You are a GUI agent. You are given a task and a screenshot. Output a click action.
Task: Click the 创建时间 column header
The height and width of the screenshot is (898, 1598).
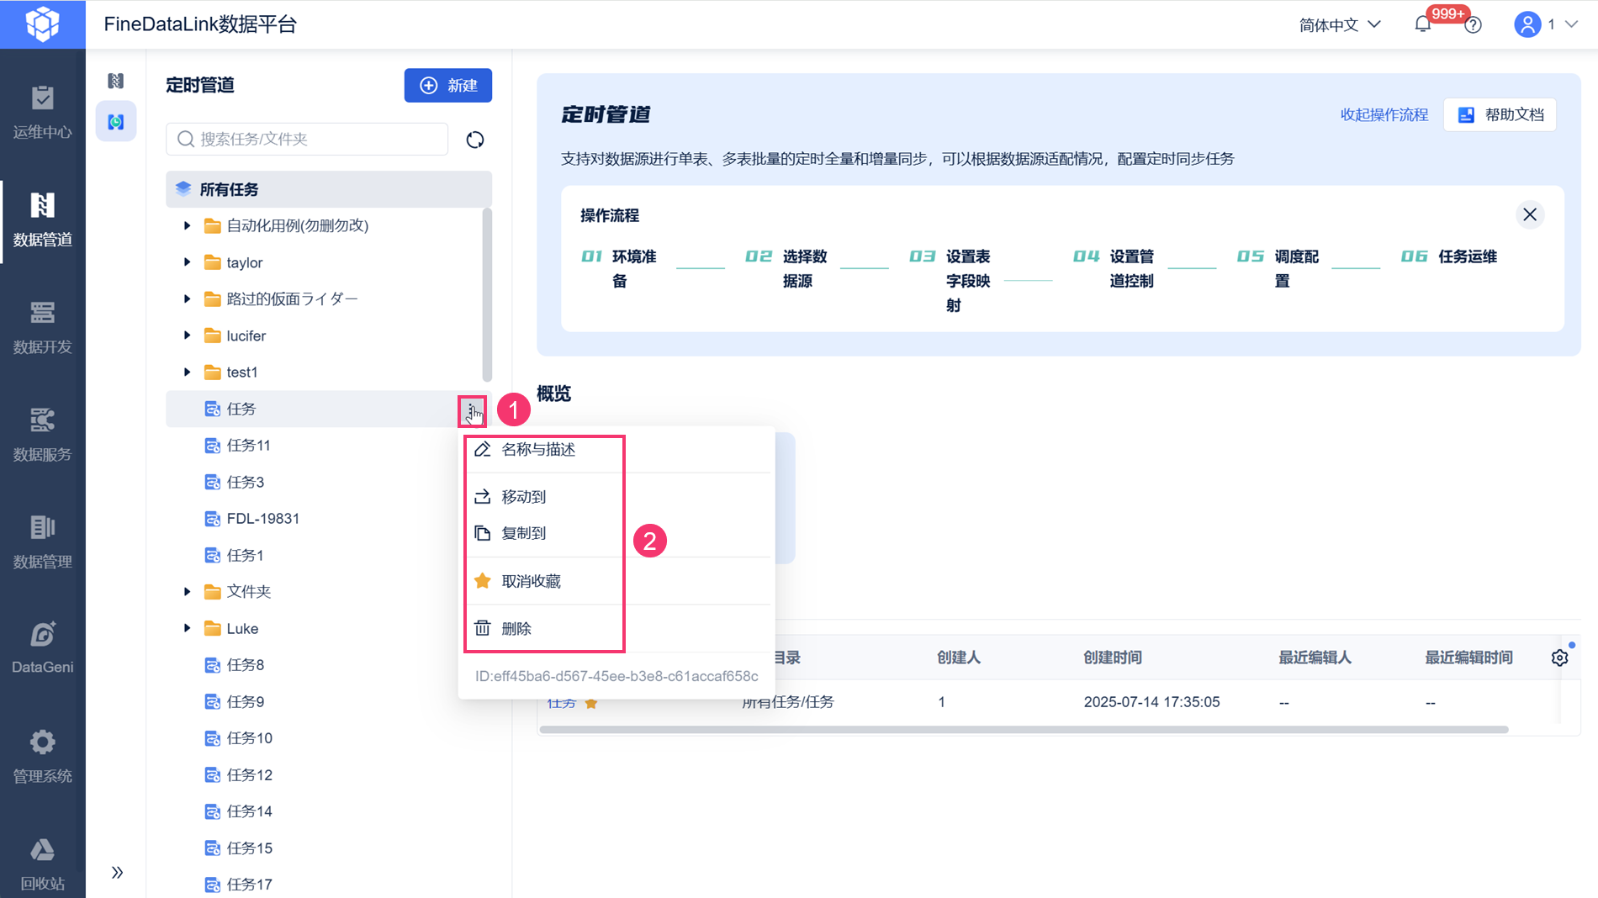coord(1113,658)
